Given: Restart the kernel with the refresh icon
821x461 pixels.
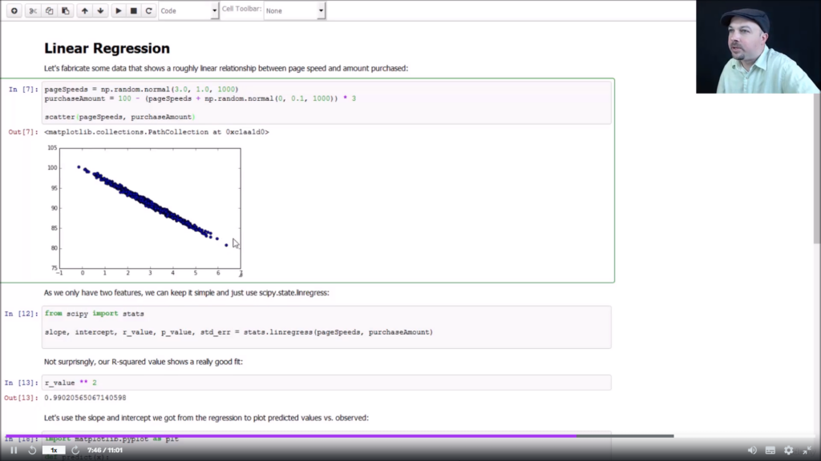Looking at the screenshot, I should pyautogui.click(x=148, y=10).
